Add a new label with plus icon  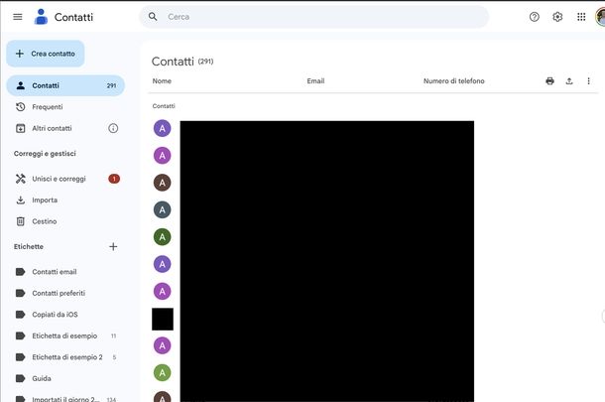click(113, 246)
